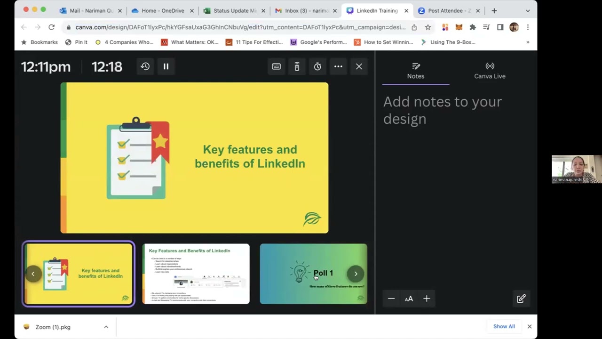Screen dimensions: 602x339
Task: Increase notes font size with plus
Action: click(427, 299)
